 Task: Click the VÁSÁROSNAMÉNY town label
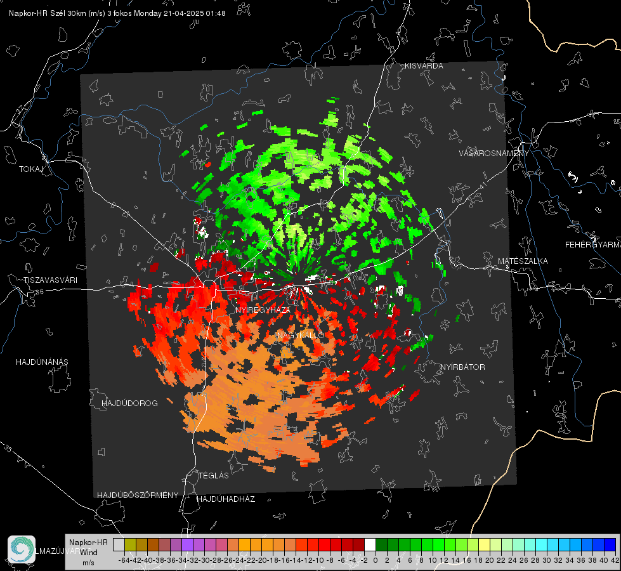coord(494,153)
